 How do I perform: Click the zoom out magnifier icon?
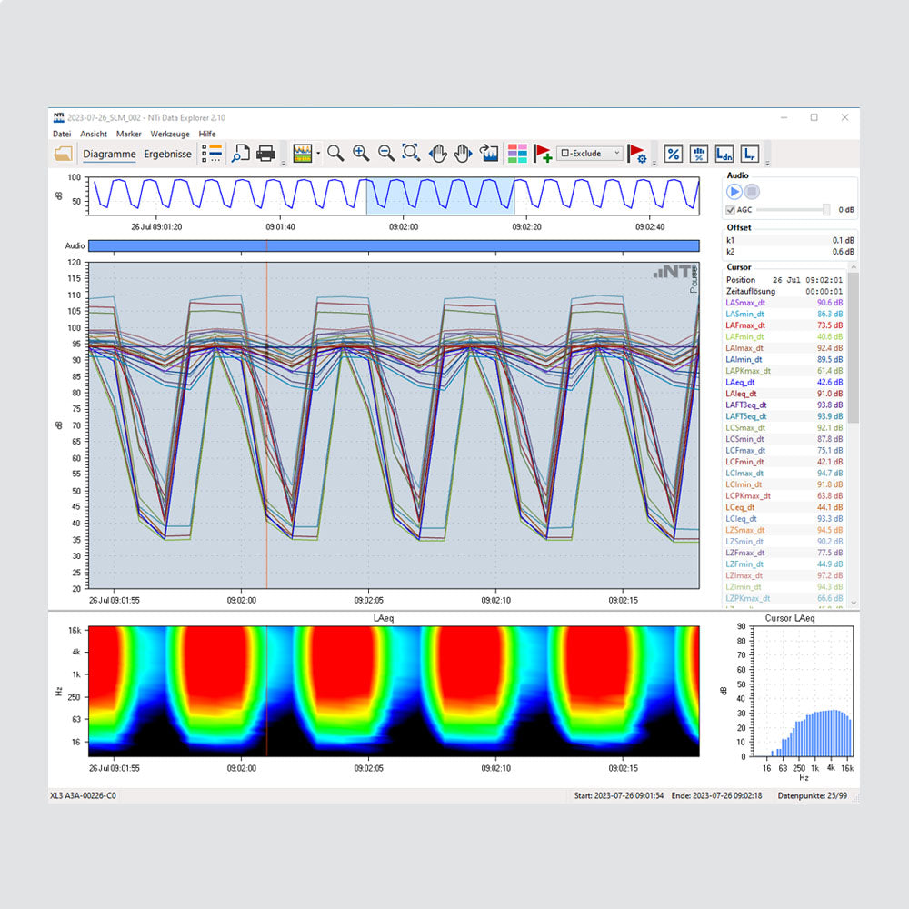pos(385,154)
